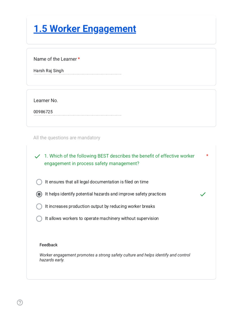
Task: Click the green checkmark beside question 1
Action: (37, 156)
